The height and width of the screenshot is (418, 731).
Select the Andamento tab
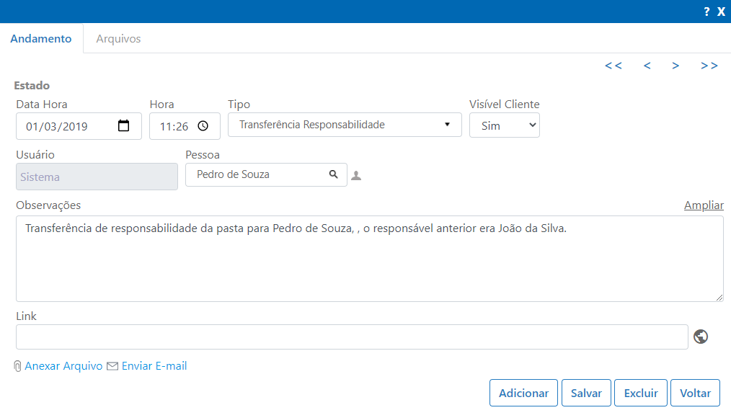click(x=41, y=39)
